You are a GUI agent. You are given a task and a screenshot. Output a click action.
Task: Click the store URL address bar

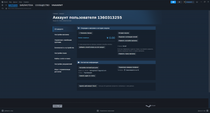[19, 8]
